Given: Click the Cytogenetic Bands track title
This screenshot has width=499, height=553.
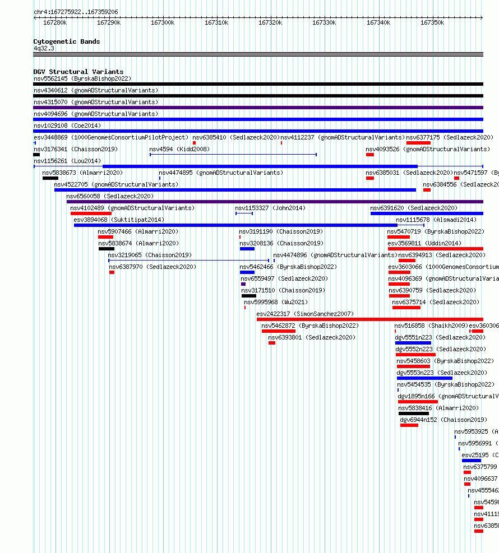Looking at the screenshot, I should tap(67, 41).
